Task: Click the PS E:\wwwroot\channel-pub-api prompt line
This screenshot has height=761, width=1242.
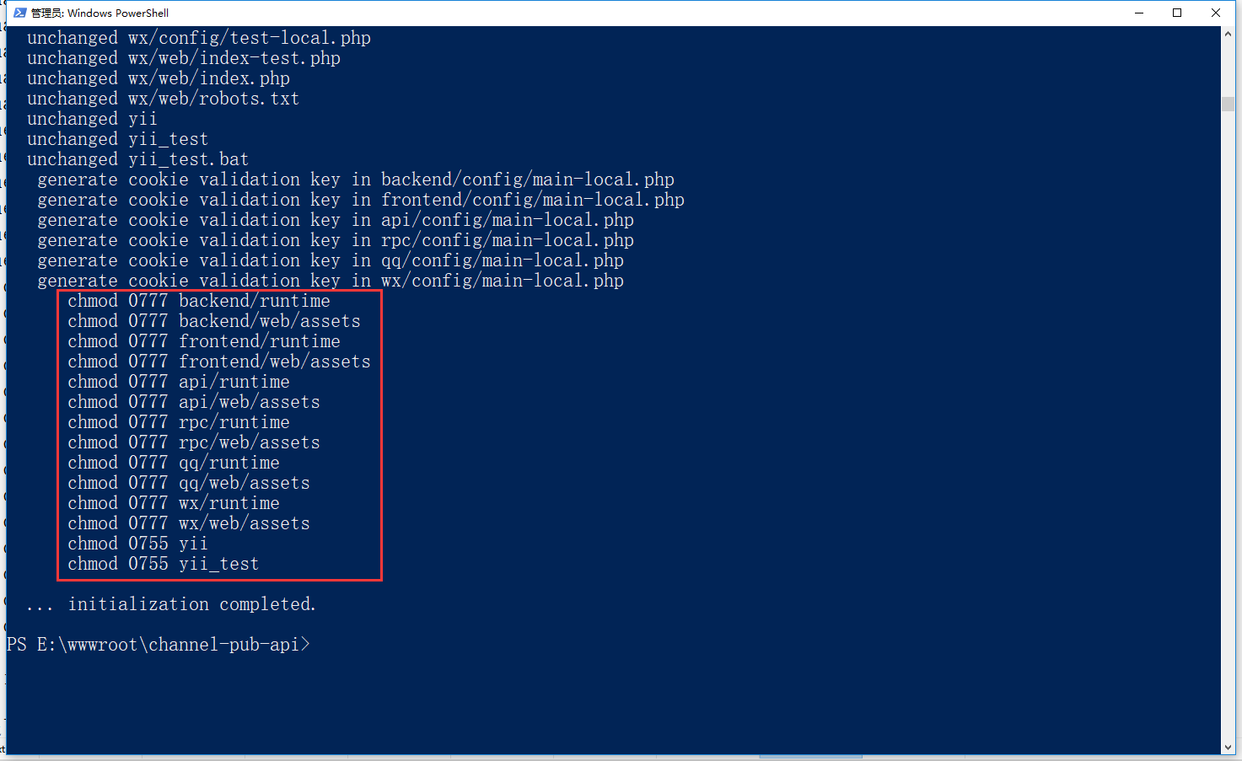Action: pyautogui.click(x=159, y=645)
